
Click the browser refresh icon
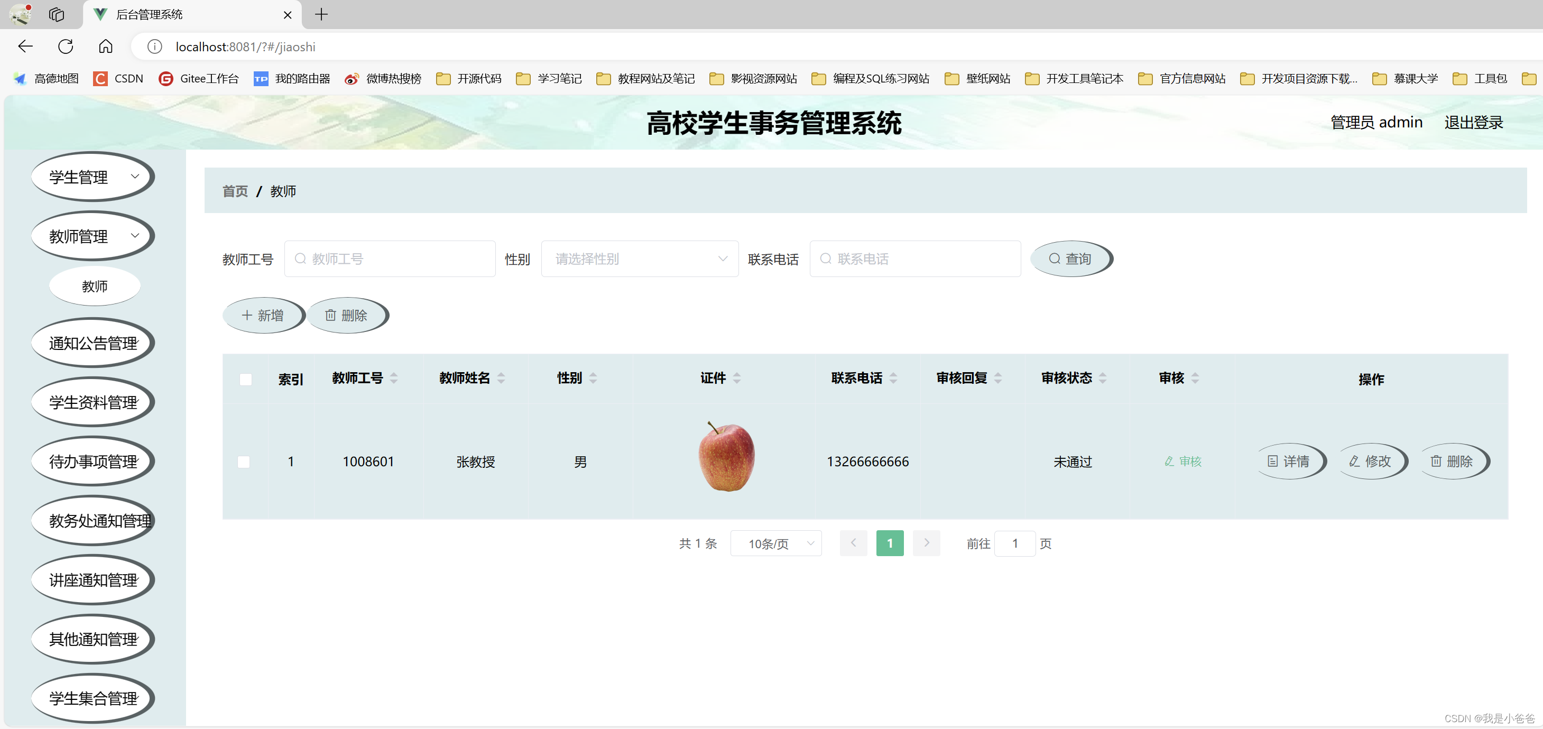click(66, 47)
